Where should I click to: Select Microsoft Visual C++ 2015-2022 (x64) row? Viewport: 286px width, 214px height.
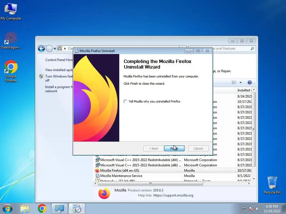point(173,160)
